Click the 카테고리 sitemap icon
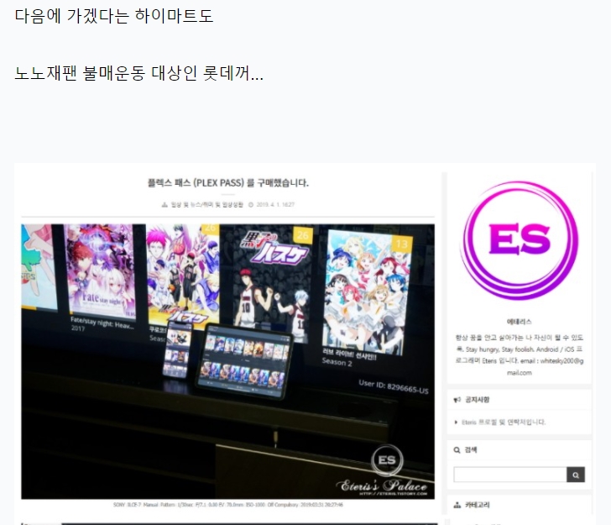Screen dimensions: 611x525 pyautogui.click(x=457, y=505)
